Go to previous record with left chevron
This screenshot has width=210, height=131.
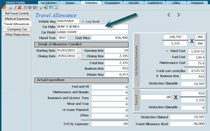point(169,15)
